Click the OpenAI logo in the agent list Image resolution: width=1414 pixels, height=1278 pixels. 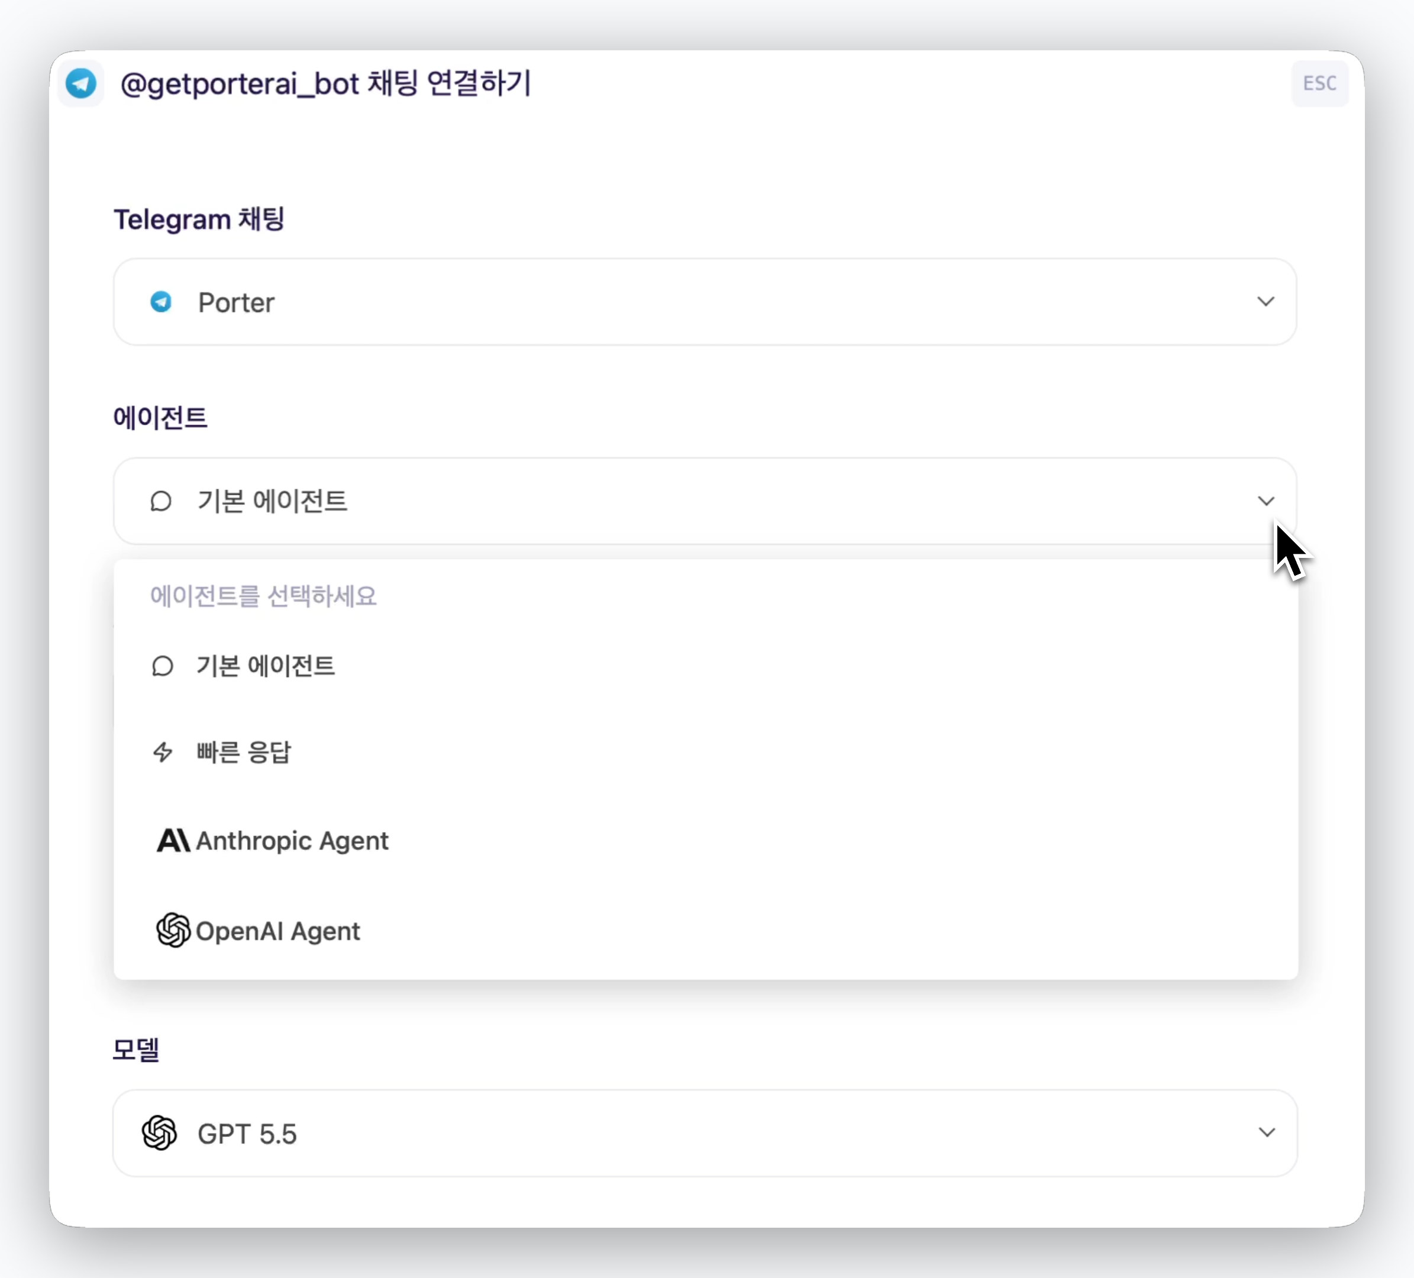click(173, 930)
